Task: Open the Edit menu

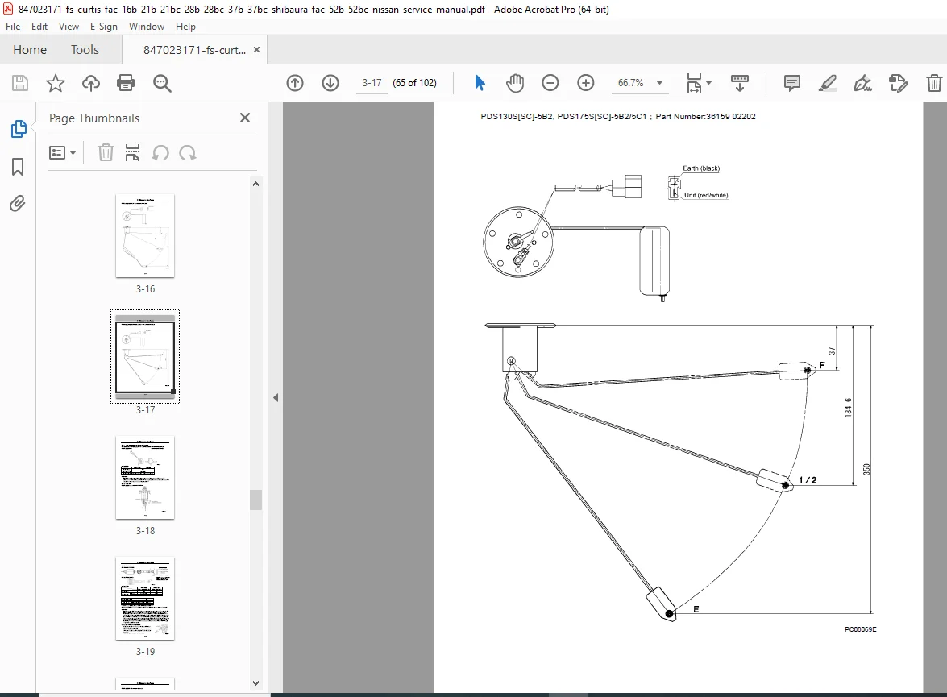Action: pos(39,27)
